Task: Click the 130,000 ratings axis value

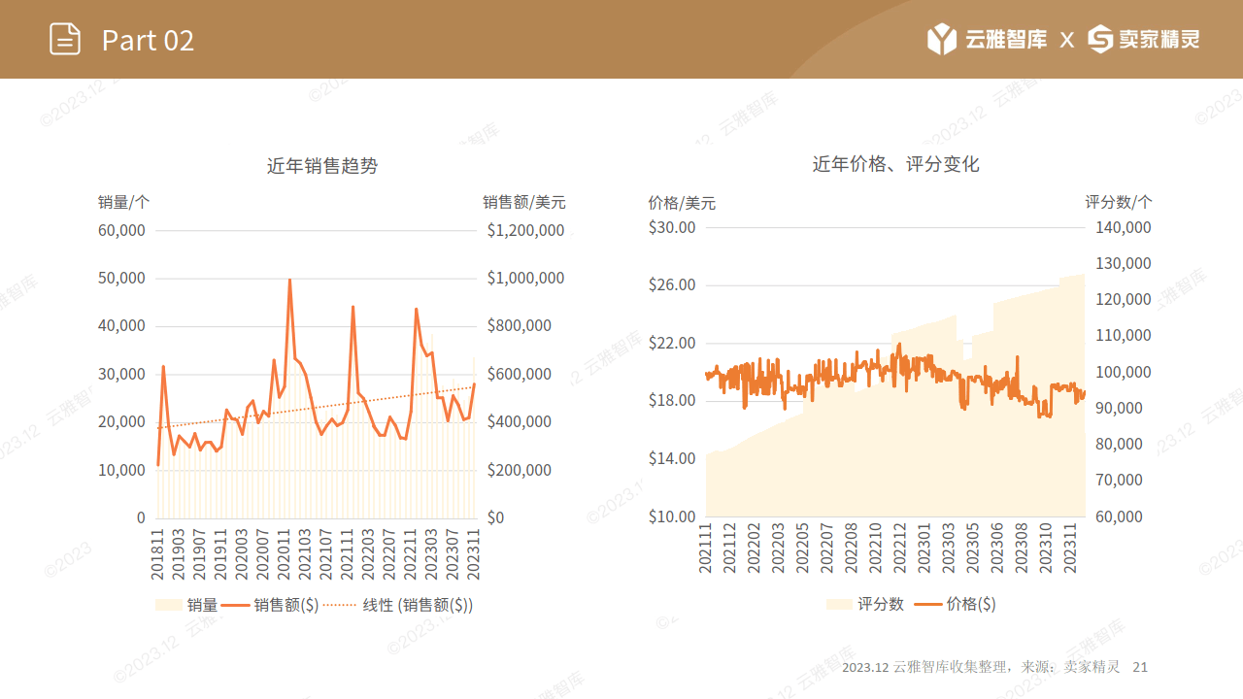Action: click(1123, 263)
